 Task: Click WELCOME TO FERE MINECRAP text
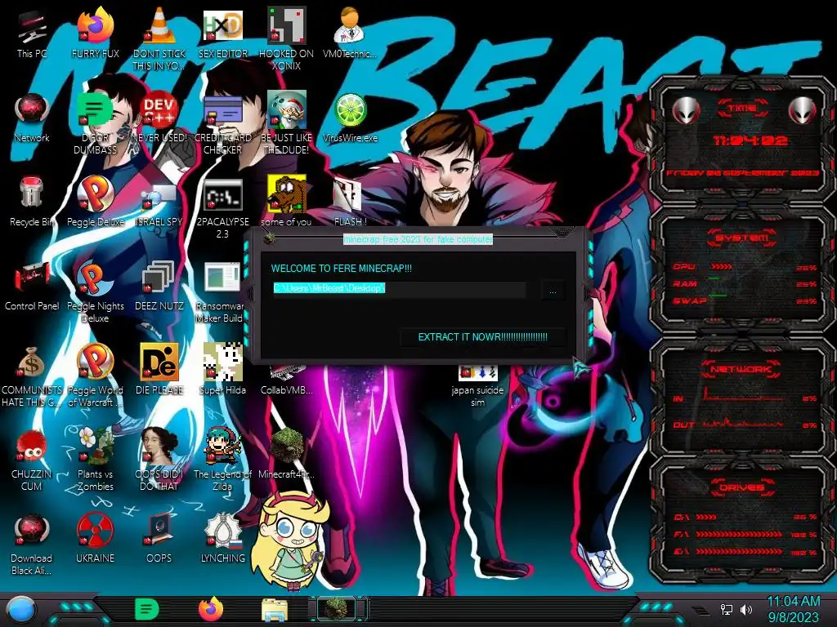[341, 268]
